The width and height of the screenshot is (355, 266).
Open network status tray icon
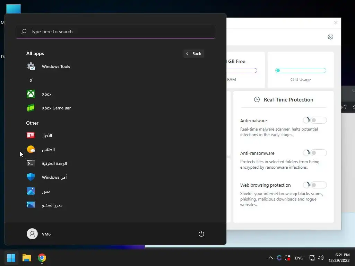(x=312, y=258)
